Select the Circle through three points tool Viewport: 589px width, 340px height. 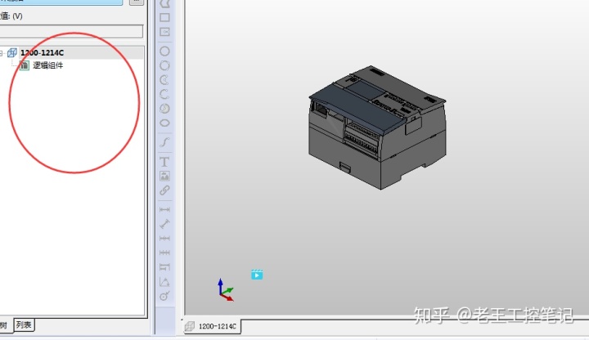pyautogui.click(x=165, y=65)
